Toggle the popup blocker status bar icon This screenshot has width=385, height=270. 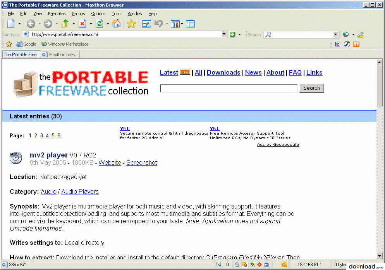(x=244, y=265)
